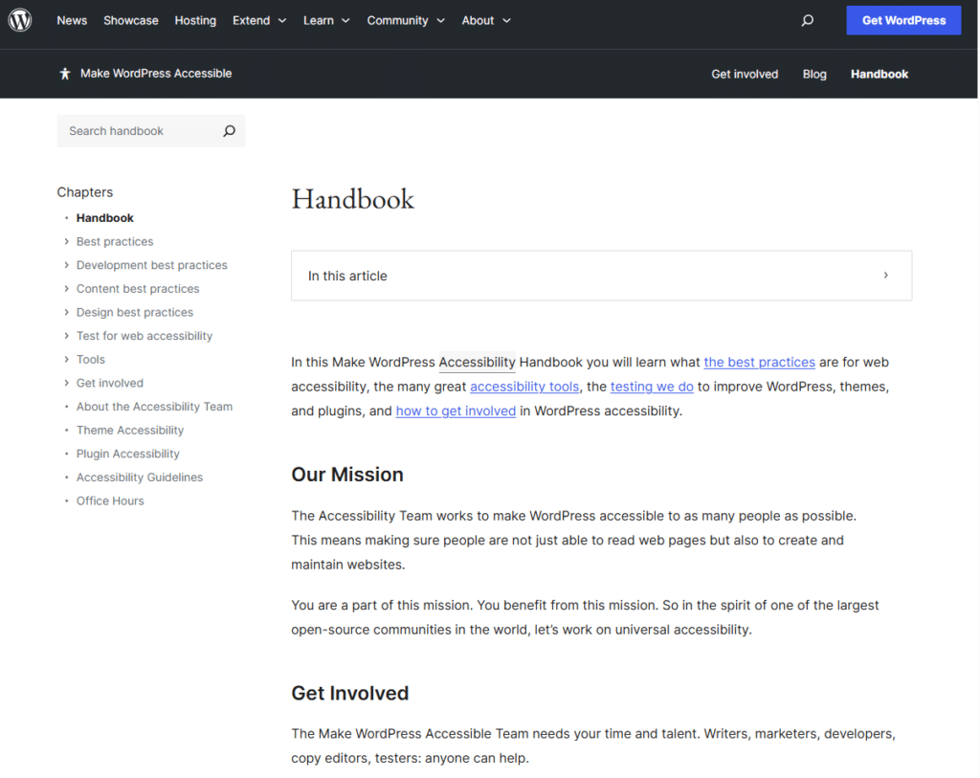Follow accessibility tools link
The width and height of the screenshot is (980, 778).
point(524,387)
